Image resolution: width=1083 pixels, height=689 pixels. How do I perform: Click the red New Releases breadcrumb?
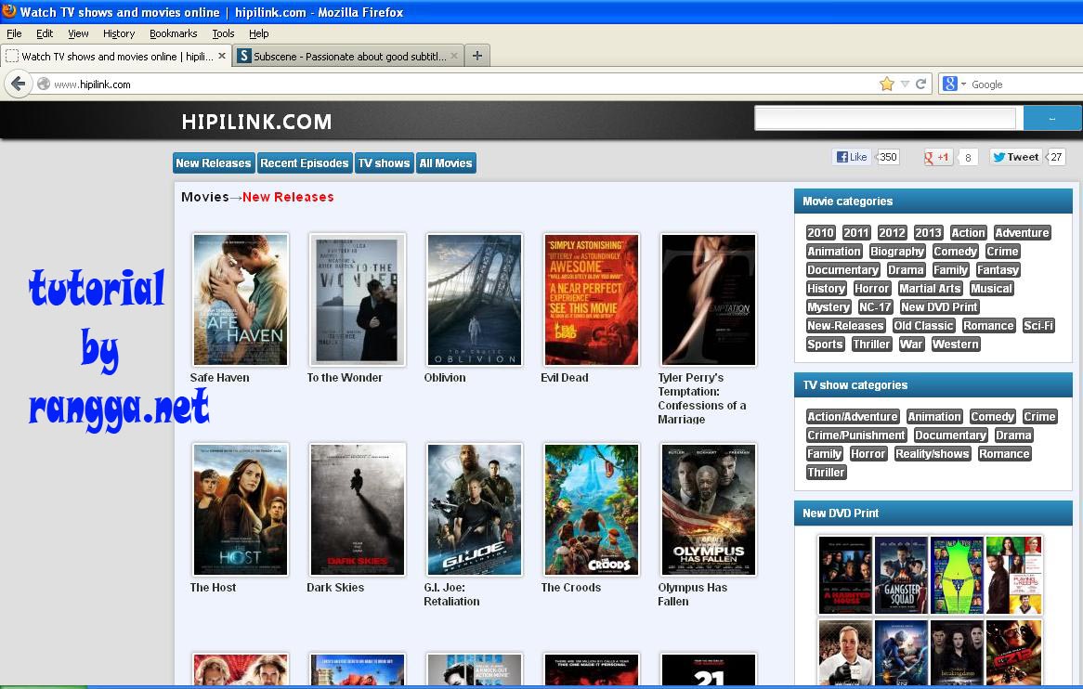point(288,197)
